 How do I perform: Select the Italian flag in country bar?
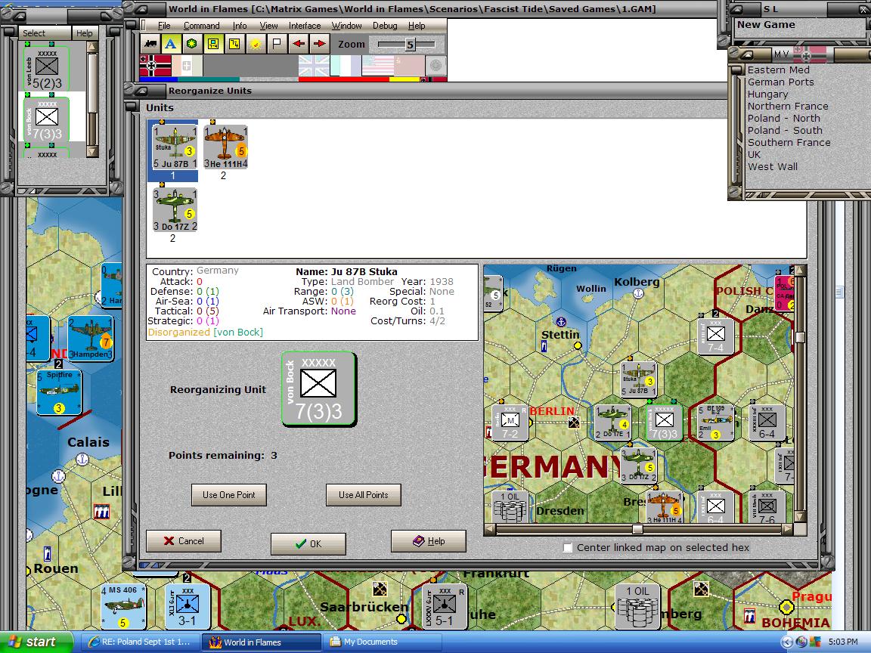[188, 66]
